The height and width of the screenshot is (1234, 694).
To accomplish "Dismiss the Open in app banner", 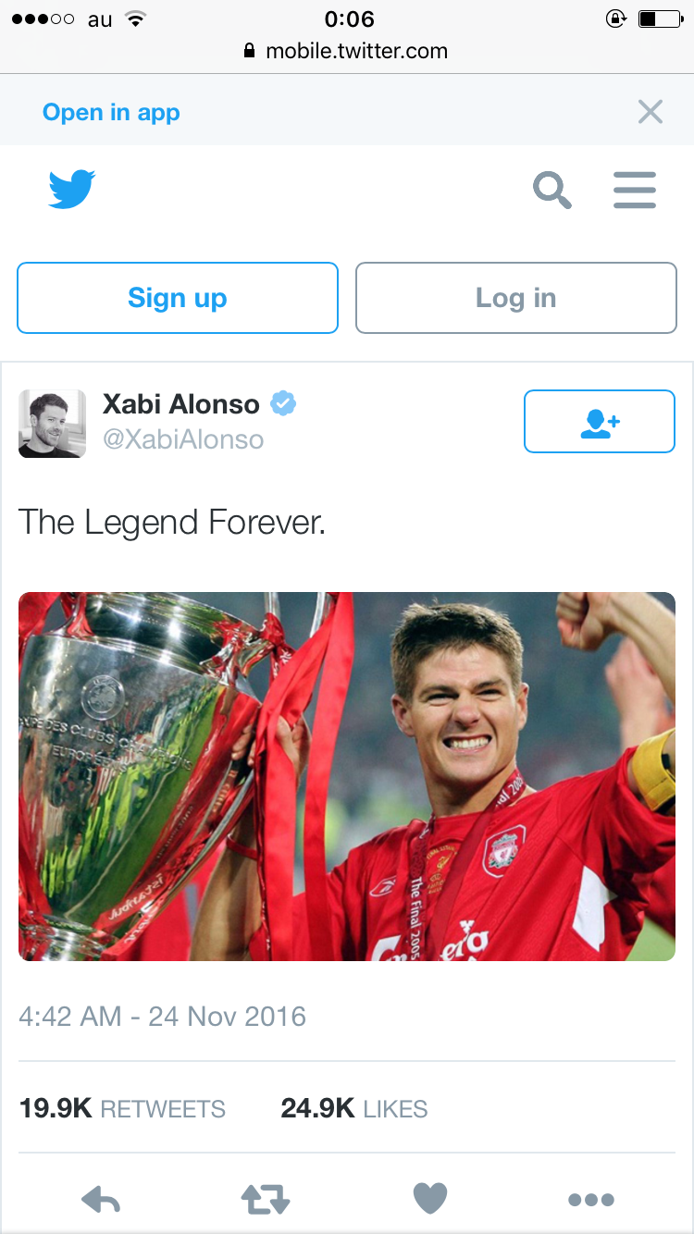I will [651, 112].
